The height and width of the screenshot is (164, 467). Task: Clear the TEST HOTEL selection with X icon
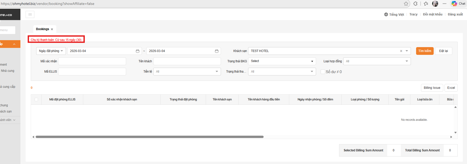[401, 51]
